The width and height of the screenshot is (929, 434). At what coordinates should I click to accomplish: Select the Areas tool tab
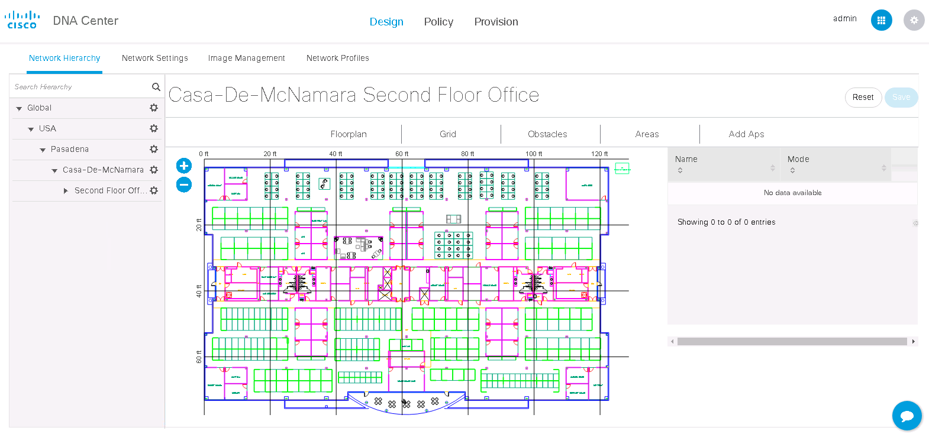pyautogui.click(x=647, y=134)
